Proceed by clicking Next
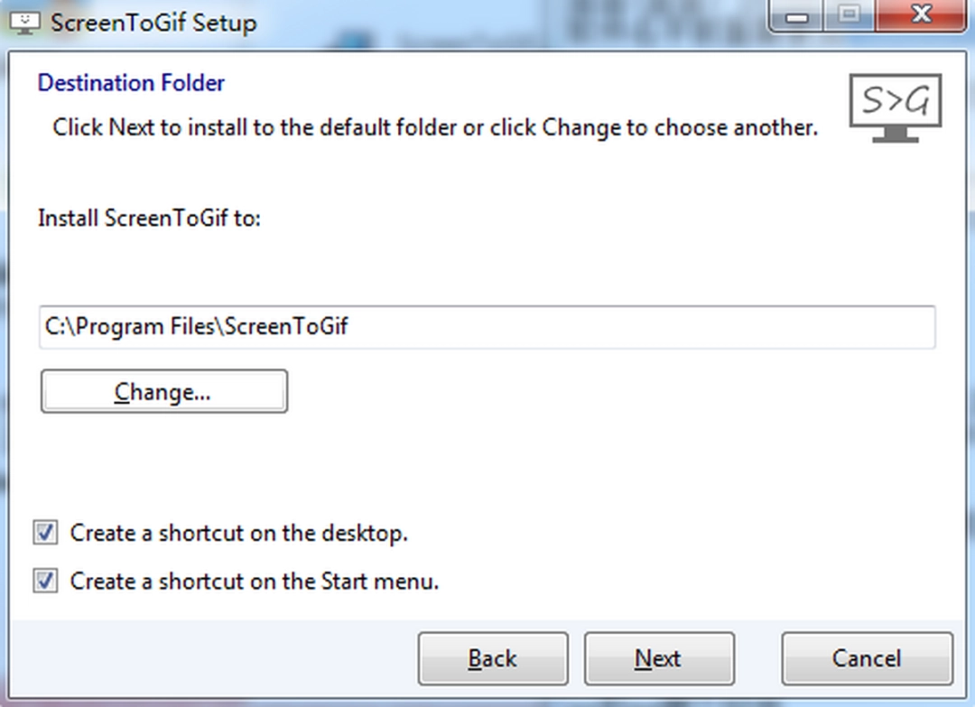 (x=659, y=658)
